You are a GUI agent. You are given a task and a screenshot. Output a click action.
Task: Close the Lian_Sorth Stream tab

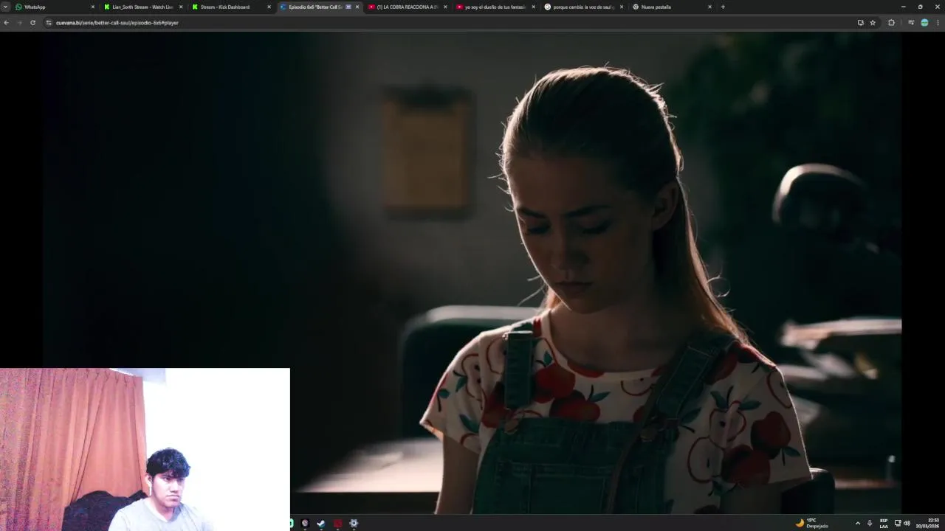[x=181, y=7]
